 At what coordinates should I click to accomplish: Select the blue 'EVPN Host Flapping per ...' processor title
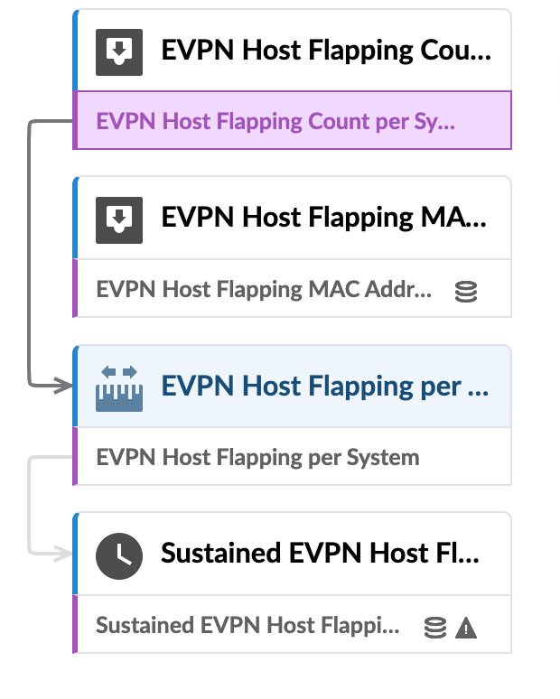326,387
